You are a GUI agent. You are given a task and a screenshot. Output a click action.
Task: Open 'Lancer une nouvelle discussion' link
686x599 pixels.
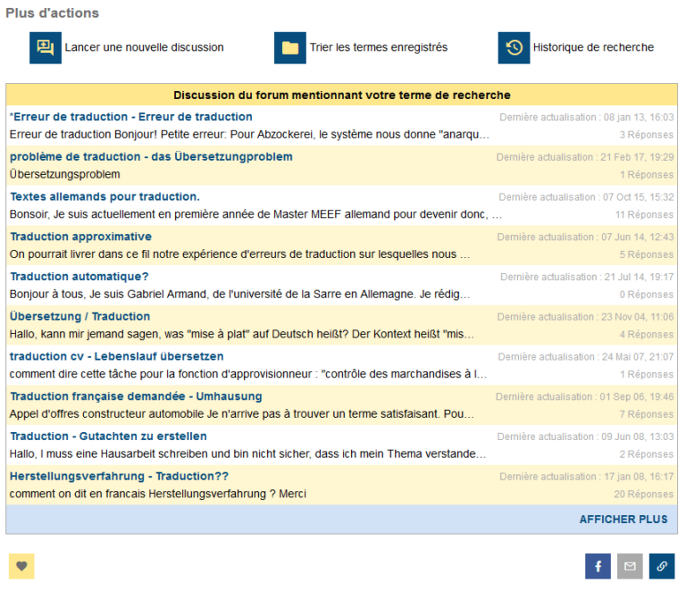[x=145, y=47]
